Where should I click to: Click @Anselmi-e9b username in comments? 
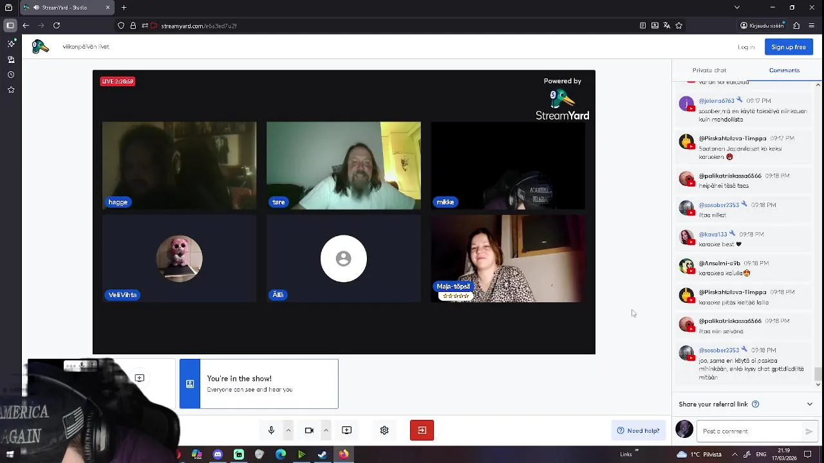(720, 264)
